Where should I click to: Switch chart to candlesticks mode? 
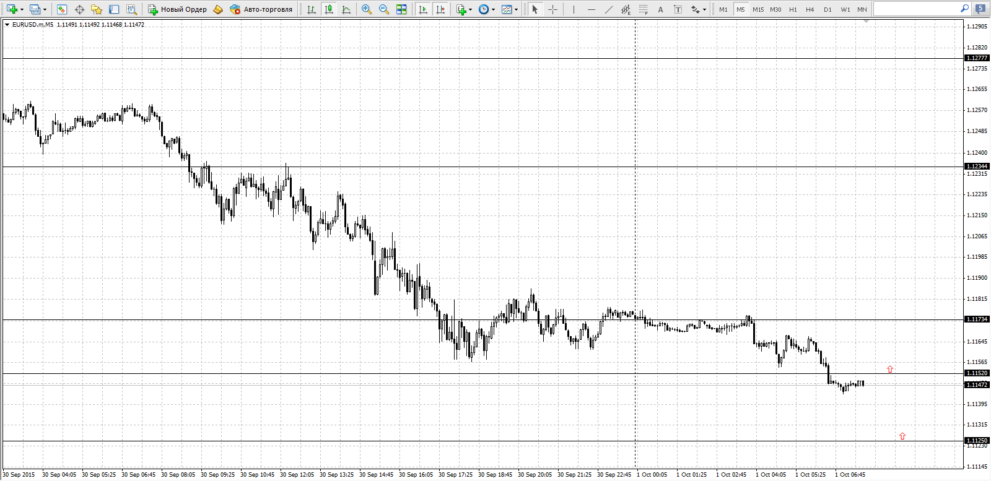click(329, 9)
